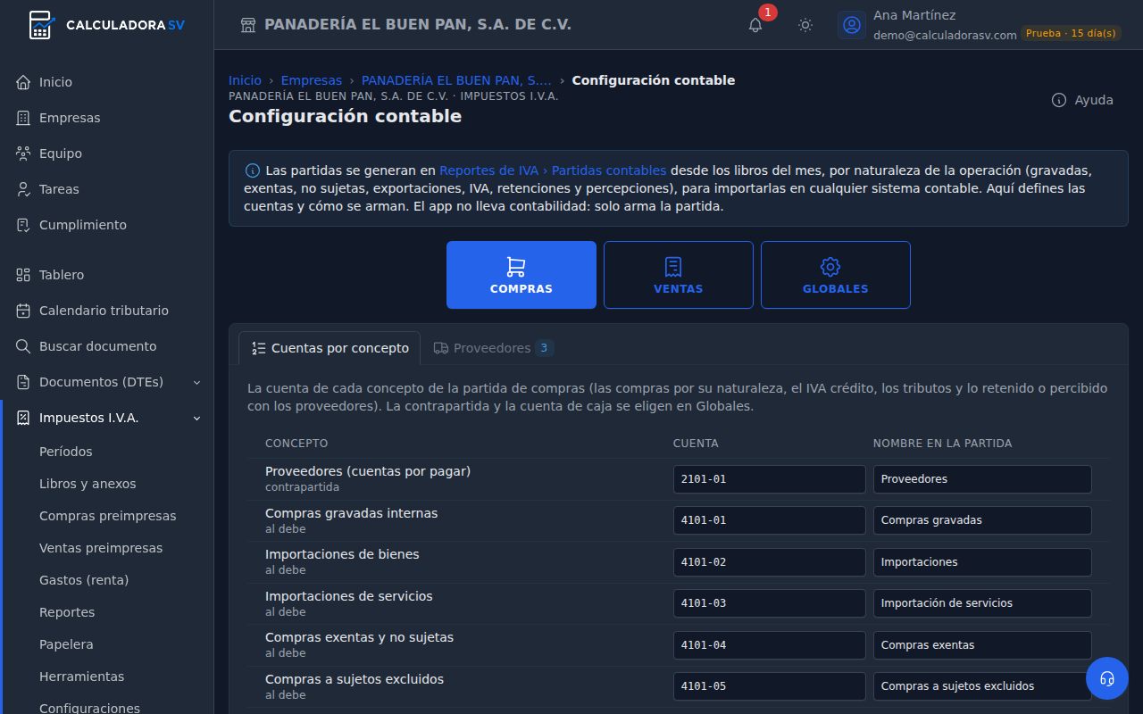The height and width of the screenshot is (714, 1143).
Task: Open the user profile avatar icon
Action: coord(852,25)
